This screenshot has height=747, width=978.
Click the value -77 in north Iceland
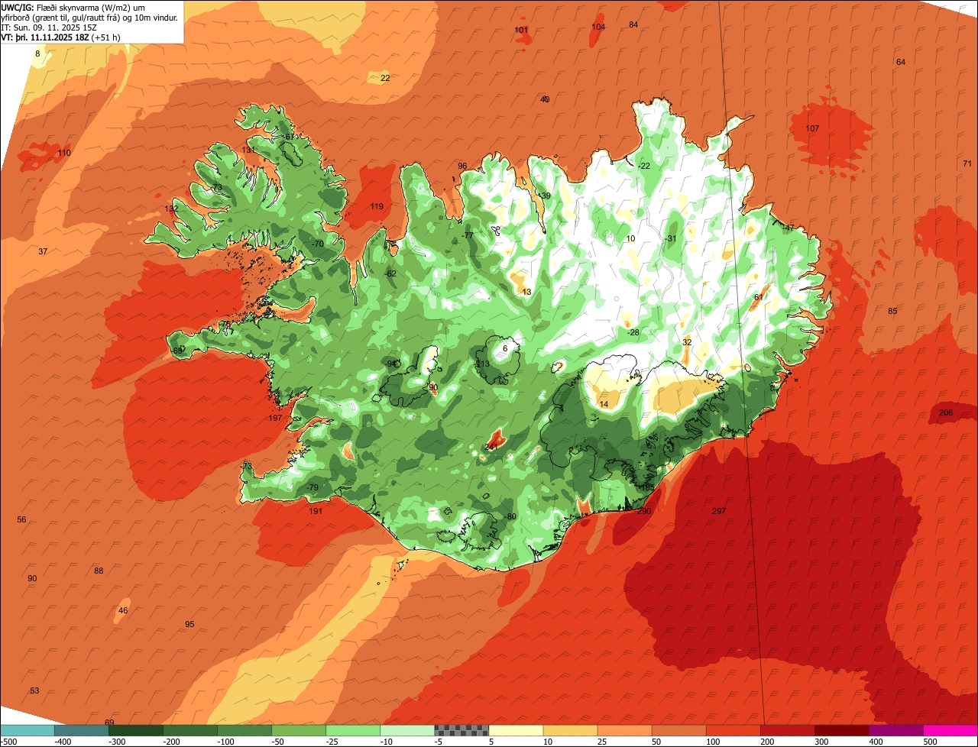pos(468,235)
